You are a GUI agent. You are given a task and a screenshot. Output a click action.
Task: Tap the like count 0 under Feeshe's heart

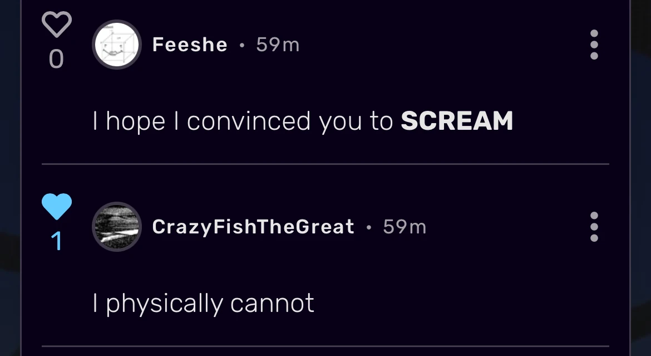coord(56,59)
